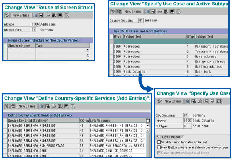Click the pencil icon in the Specify Use Case and Active Subtypes toolbar
This screenshot has height=161, width=231.
tap(113, 12)
